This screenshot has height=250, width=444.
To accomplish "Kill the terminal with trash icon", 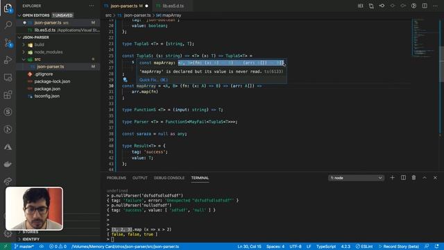I will pos(413,178).
